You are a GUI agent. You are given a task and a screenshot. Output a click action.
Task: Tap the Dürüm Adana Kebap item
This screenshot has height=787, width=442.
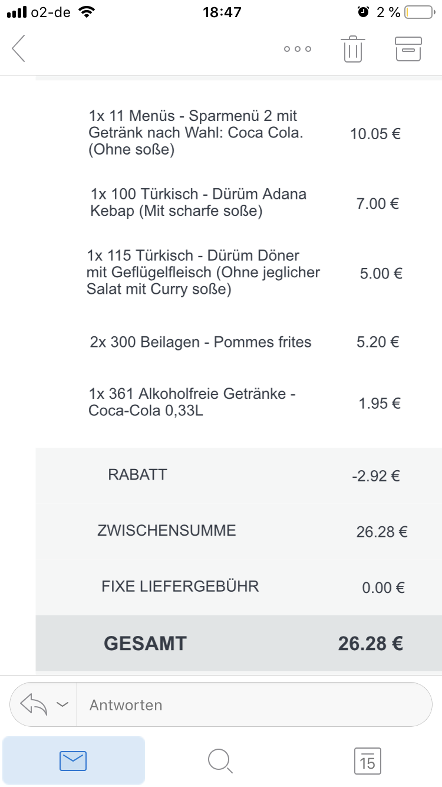pos(198,202)
